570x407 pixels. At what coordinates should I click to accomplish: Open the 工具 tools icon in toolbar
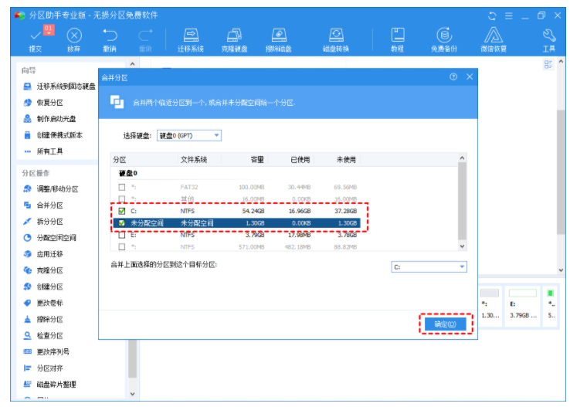pyautogui.click(x=549, y=39)
